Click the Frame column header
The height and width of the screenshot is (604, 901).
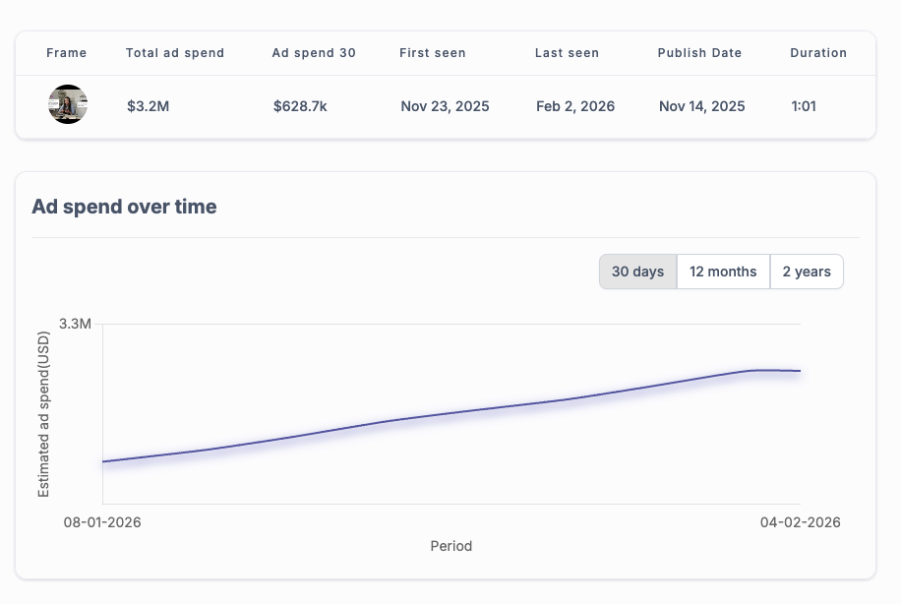coord(67,53)
